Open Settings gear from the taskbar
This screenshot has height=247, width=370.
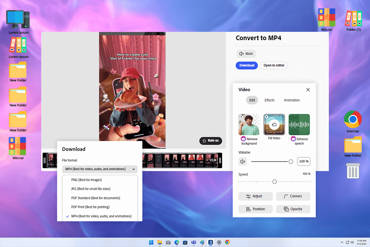click(x=219, y=242)
